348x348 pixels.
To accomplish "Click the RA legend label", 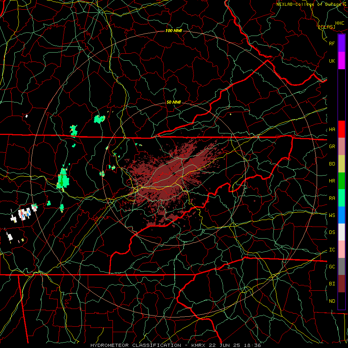I will pyautogui.click(x=332, y=198).
